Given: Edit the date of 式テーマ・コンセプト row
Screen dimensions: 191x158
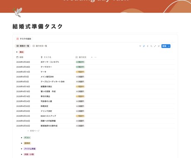Looking at the screenshot, I should (23, 62).
